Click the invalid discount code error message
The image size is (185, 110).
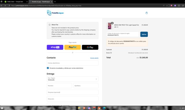[127, 42]
